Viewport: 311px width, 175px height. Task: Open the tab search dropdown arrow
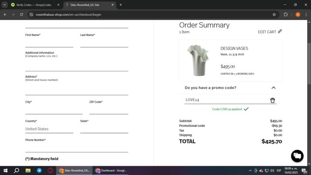click(x=4, y=5)
